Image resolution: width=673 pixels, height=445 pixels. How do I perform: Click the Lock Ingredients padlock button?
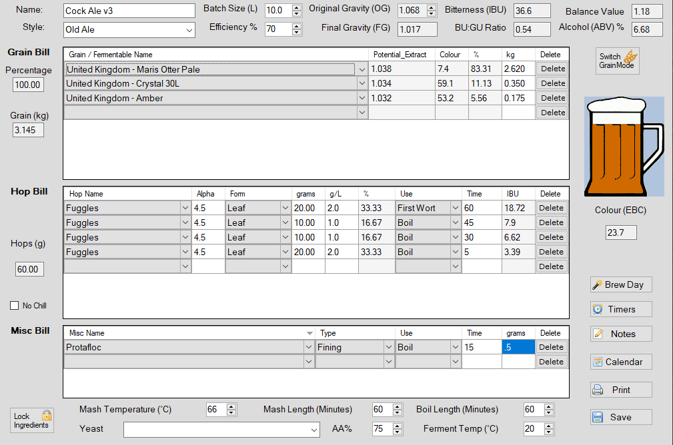point(32,420)
